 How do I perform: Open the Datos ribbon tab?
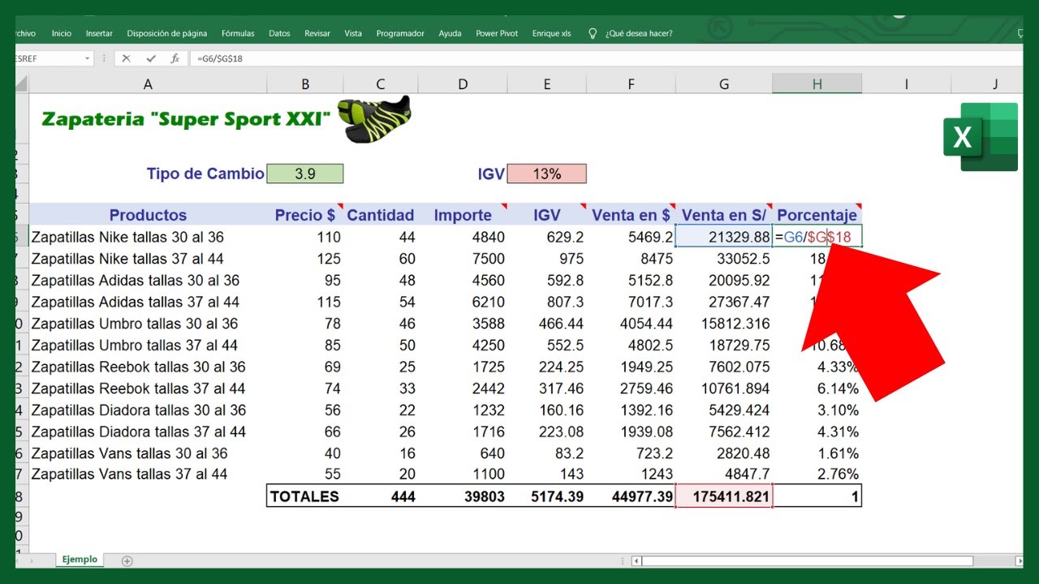279,33
